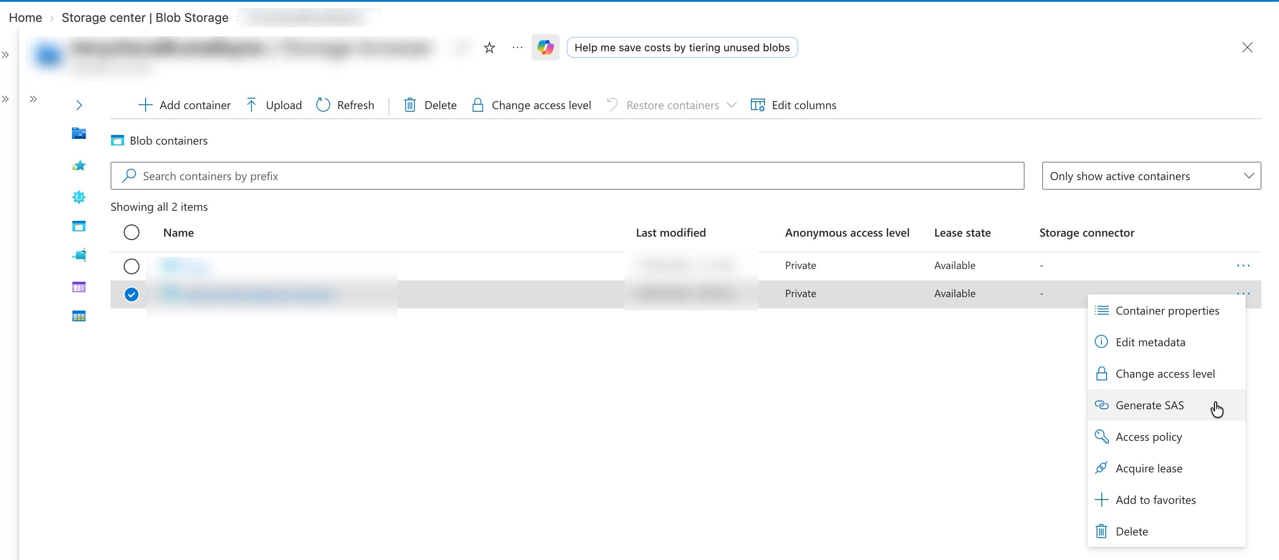Expand the lower double-chevron at far left edge
The height and width of the screenshot is (560, 1279).
(5, 99)
